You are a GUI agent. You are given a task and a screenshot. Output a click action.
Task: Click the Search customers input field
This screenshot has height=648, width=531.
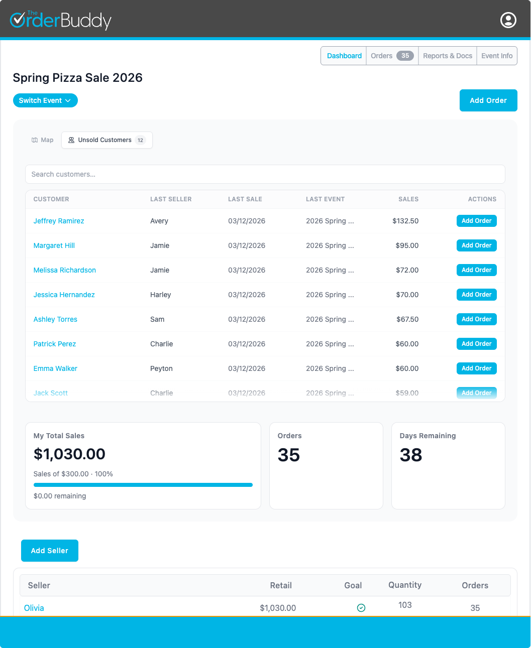point(265,174)
